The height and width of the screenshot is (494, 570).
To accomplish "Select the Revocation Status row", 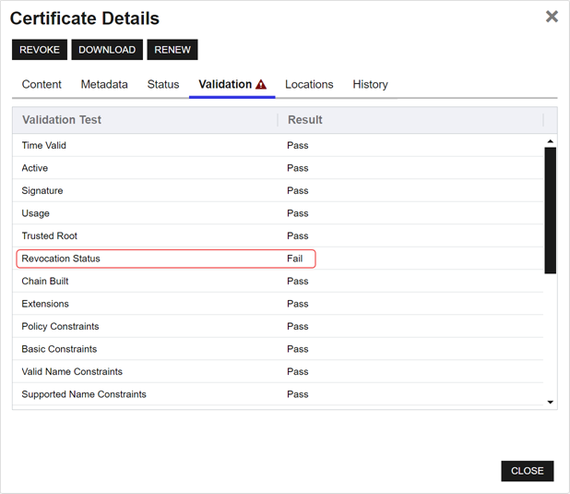I will tap(166, 259).
